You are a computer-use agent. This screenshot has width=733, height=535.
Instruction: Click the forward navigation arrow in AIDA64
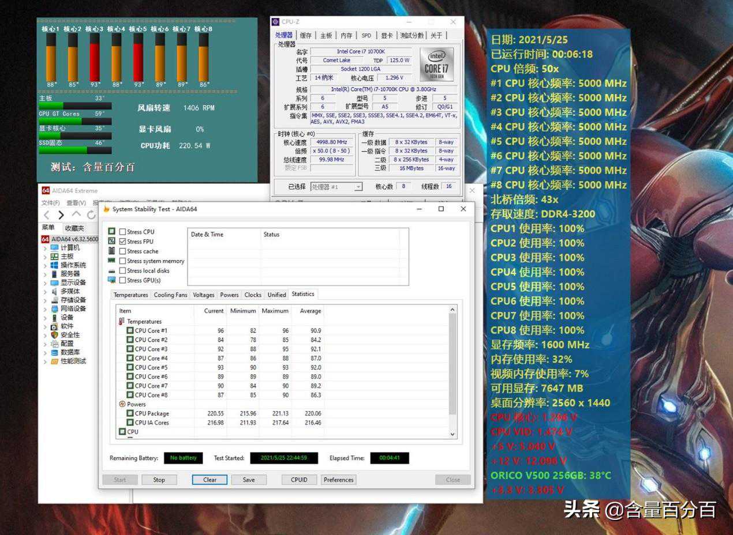click(61, 215)
